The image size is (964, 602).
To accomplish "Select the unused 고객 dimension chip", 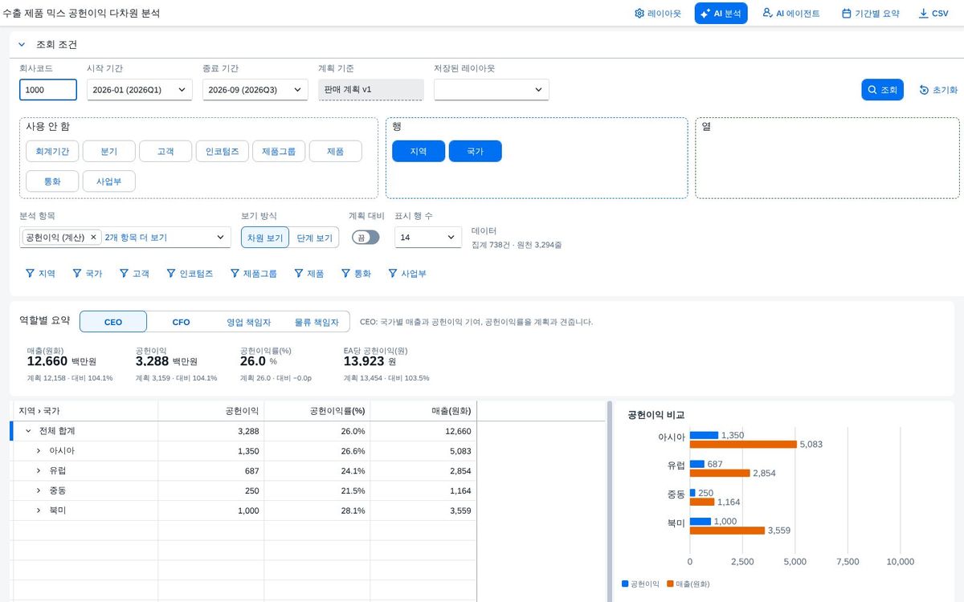I will click(165, 151).
